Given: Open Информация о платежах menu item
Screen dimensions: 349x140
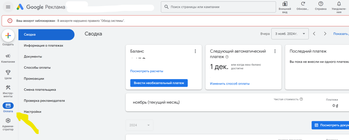Looking at the screenshot, I should click(x=44, y=46).
